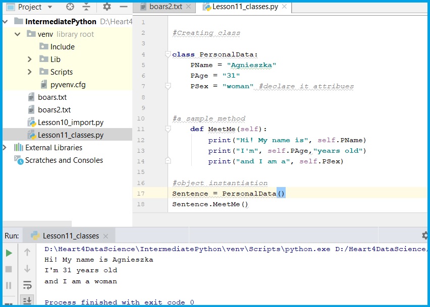430x307 pixels.
Task: Toggle pause output in Run panel
Action: coord(9,285)
